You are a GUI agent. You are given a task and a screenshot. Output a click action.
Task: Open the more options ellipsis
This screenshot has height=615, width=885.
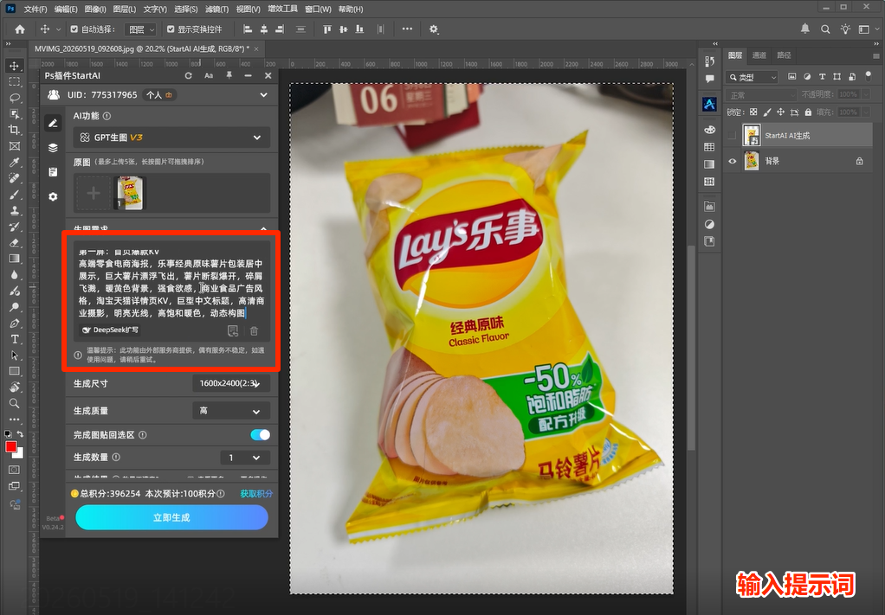[x=407, y=29]
